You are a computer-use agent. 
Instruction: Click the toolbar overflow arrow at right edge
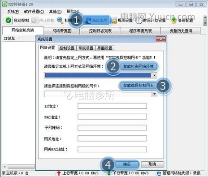tap(205, 24)
